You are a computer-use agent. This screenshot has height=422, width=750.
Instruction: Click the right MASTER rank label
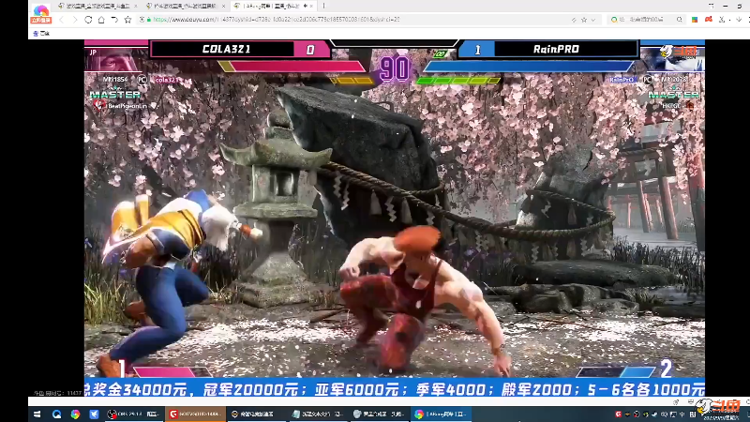pos(673,95)
